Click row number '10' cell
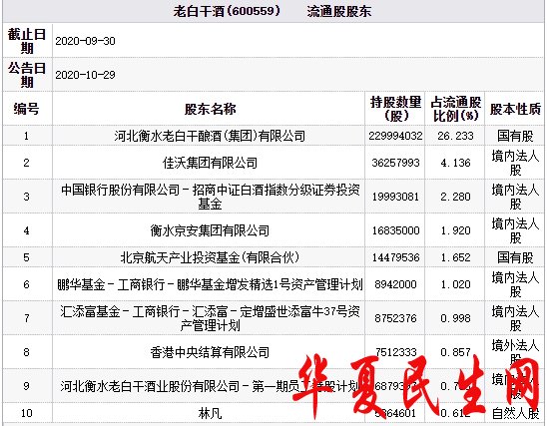 [27, 413]
